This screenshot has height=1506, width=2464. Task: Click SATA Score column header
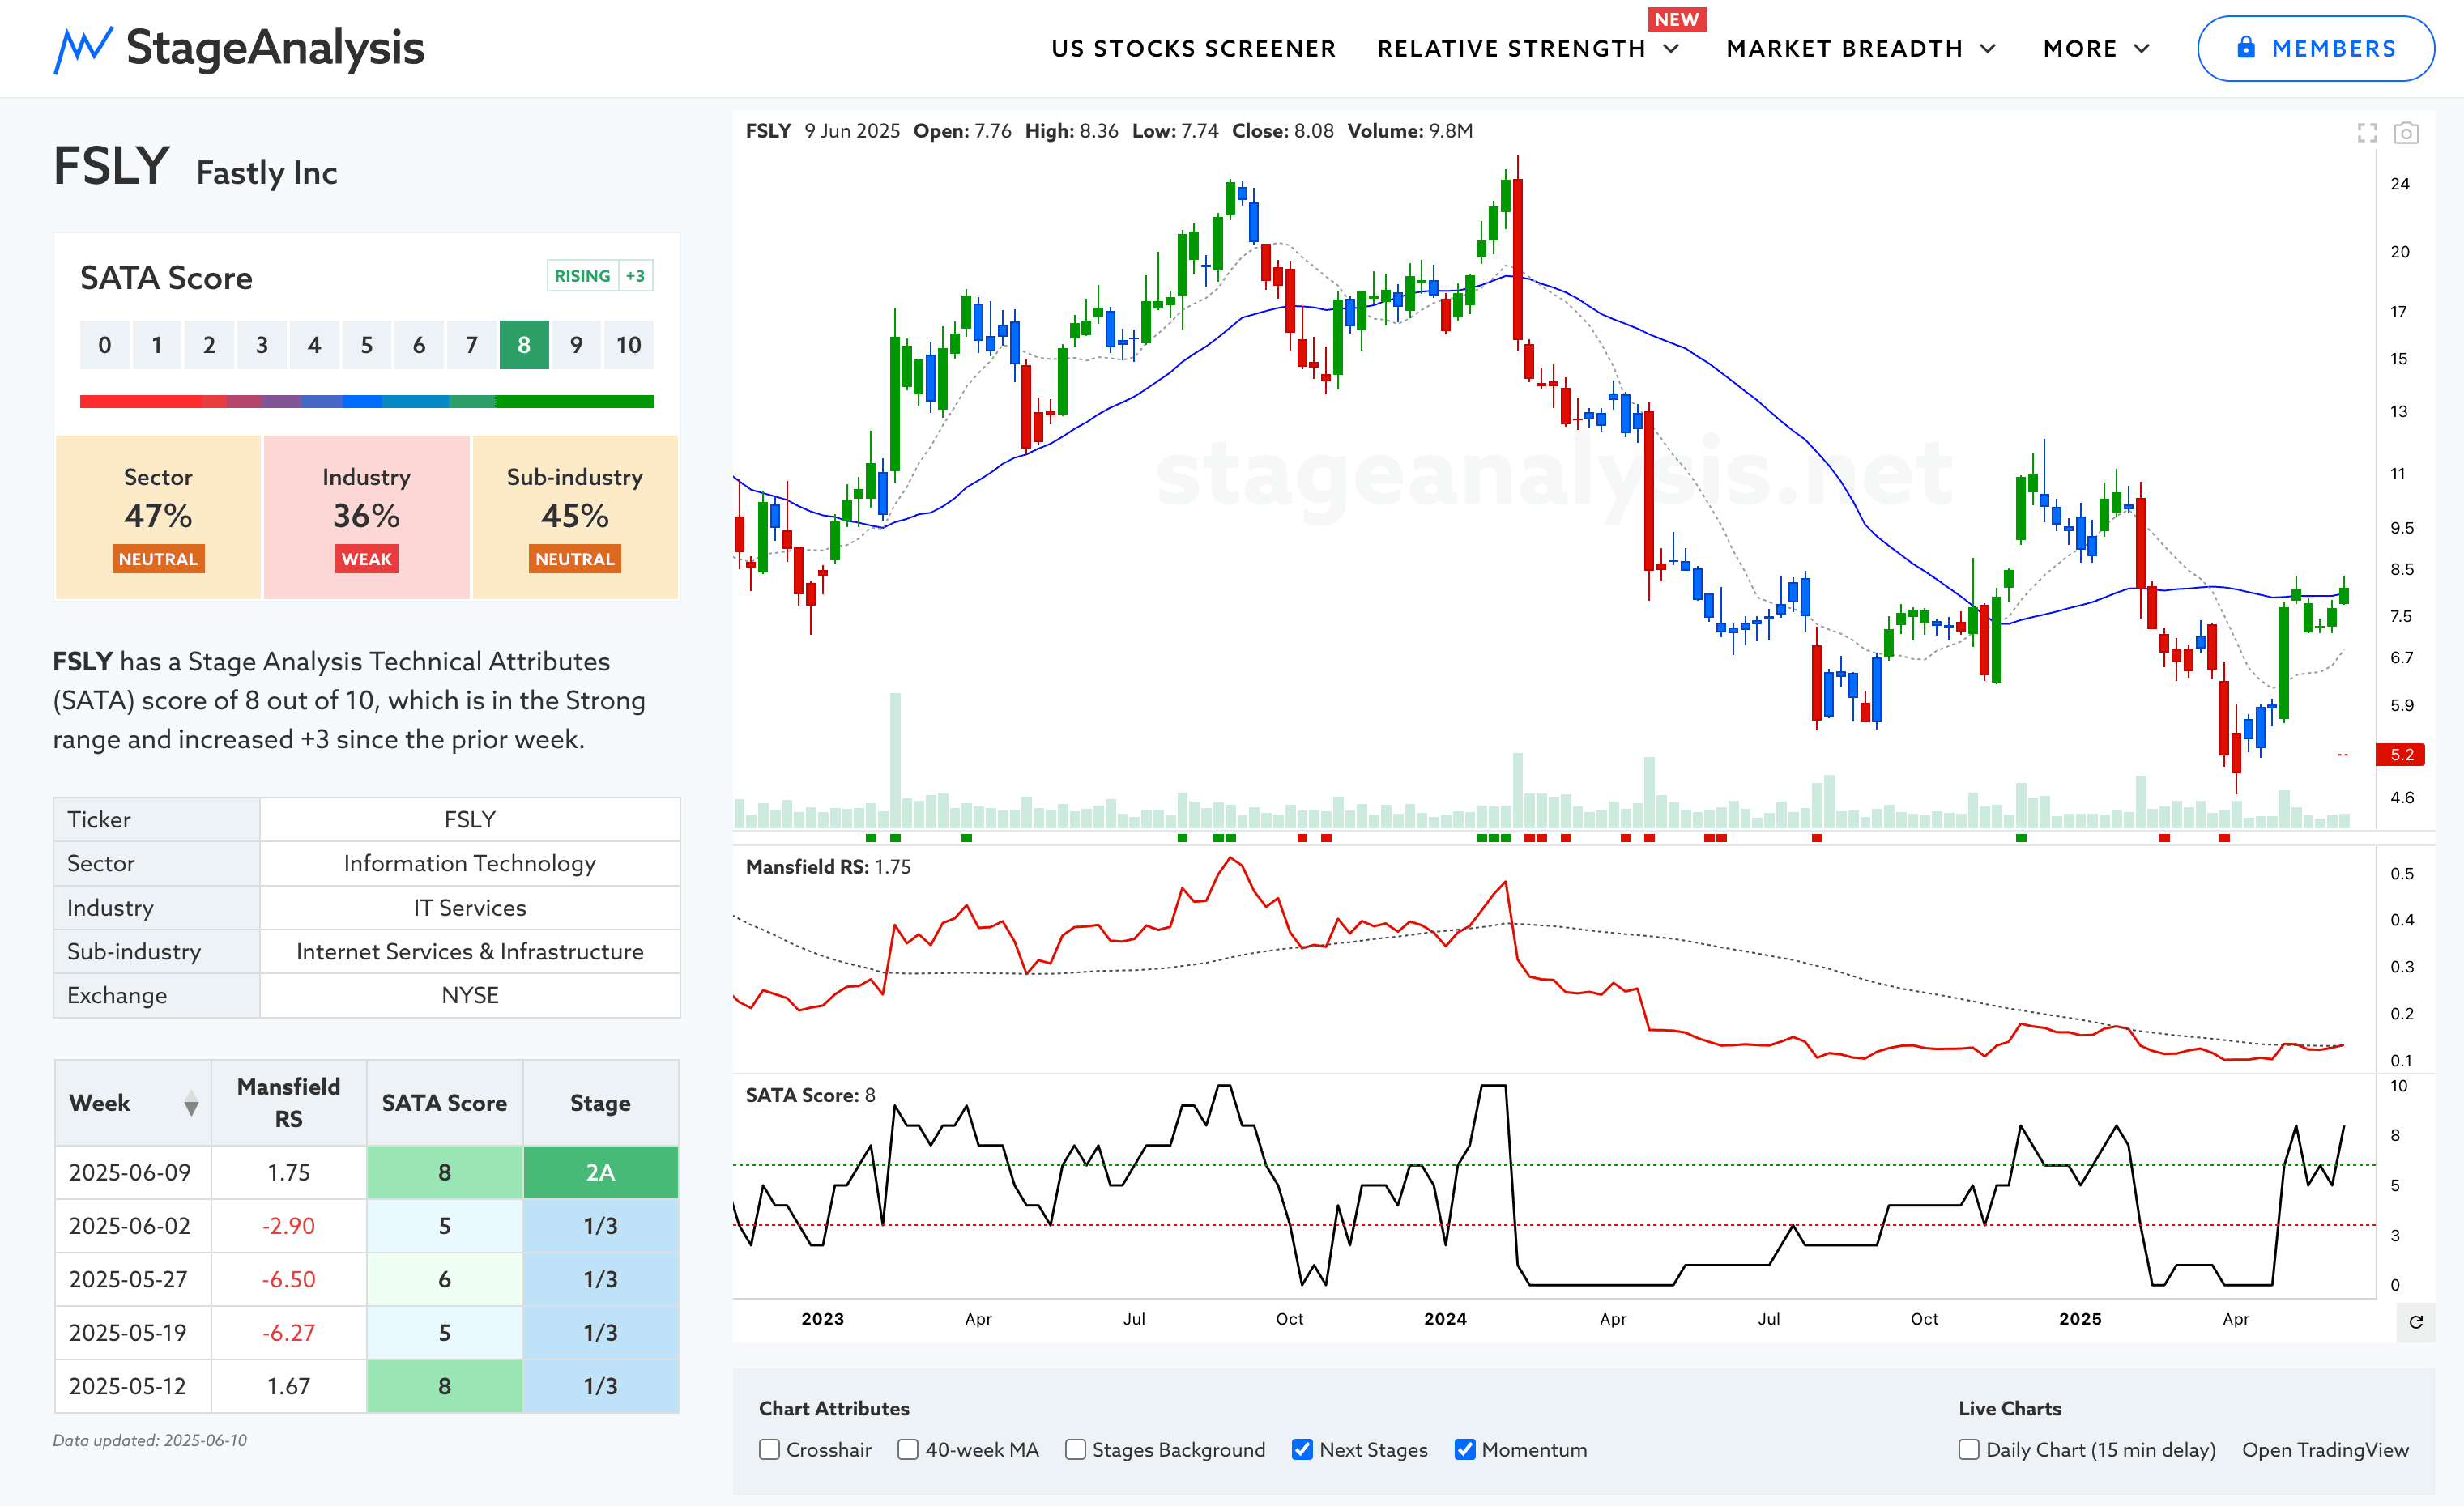click(444, 1102)
